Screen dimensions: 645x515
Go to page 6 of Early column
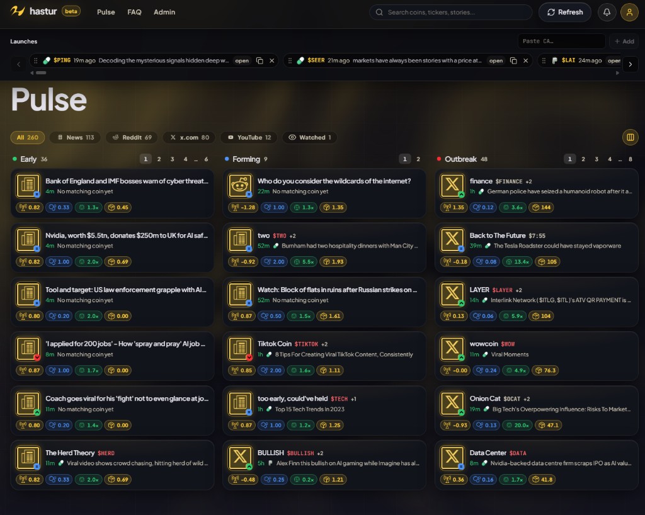[206, 159]
